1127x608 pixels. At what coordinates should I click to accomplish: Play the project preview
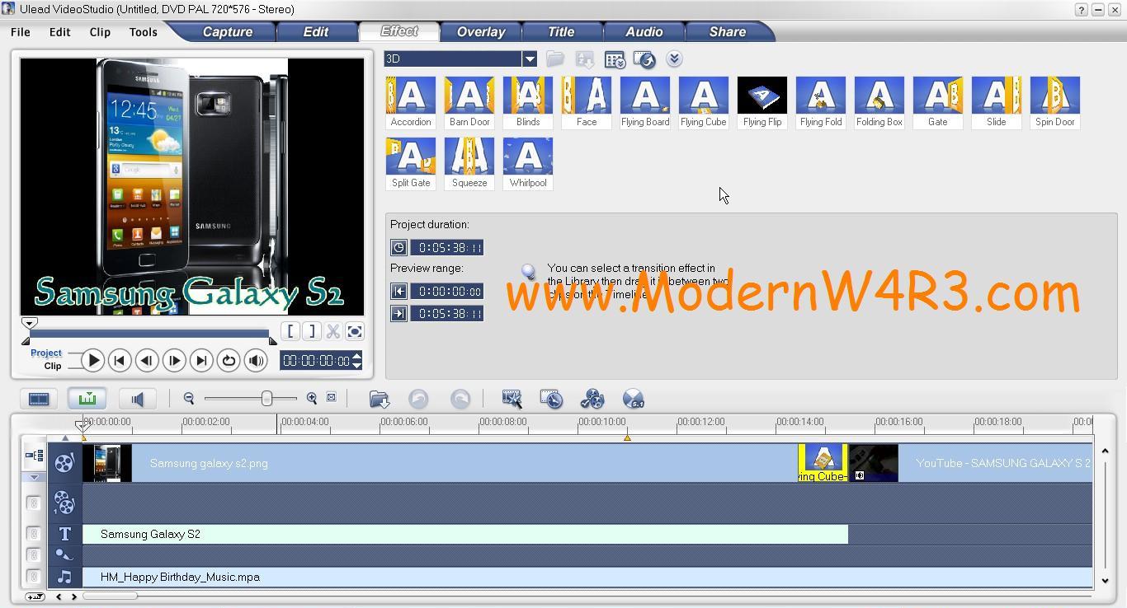[x=93, y=360]
